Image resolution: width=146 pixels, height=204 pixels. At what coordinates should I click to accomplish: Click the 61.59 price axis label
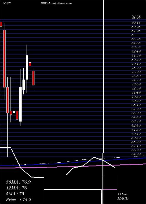click(x=136, y=130)
